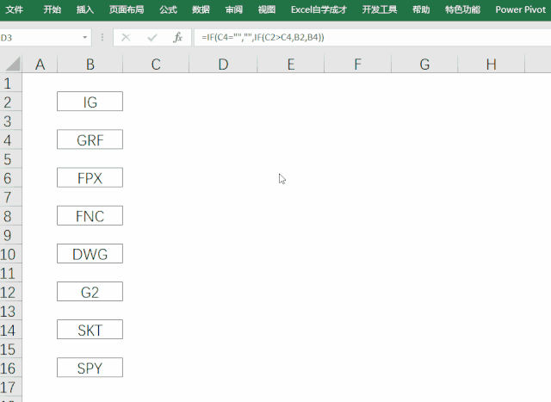
Task: Select the 视图 ribbon tab
Action: click(x=267, y=9)
